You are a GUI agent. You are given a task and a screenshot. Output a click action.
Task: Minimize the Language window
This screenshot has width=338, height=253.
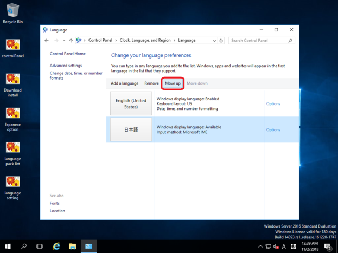pyautogui.click(x=262, y=30)
